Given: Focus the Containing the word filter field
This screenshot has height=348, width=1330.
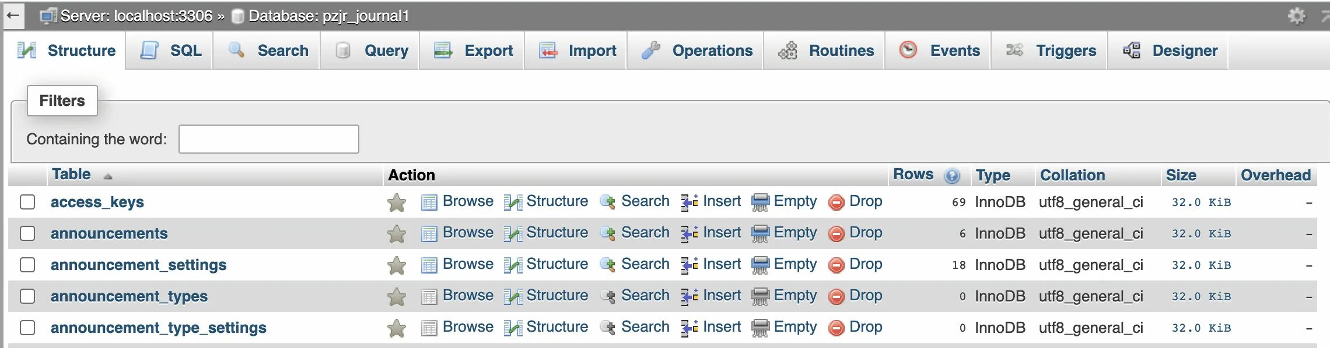Looking at the screenshot, I should pyautogui.click(x=269, y=139).
